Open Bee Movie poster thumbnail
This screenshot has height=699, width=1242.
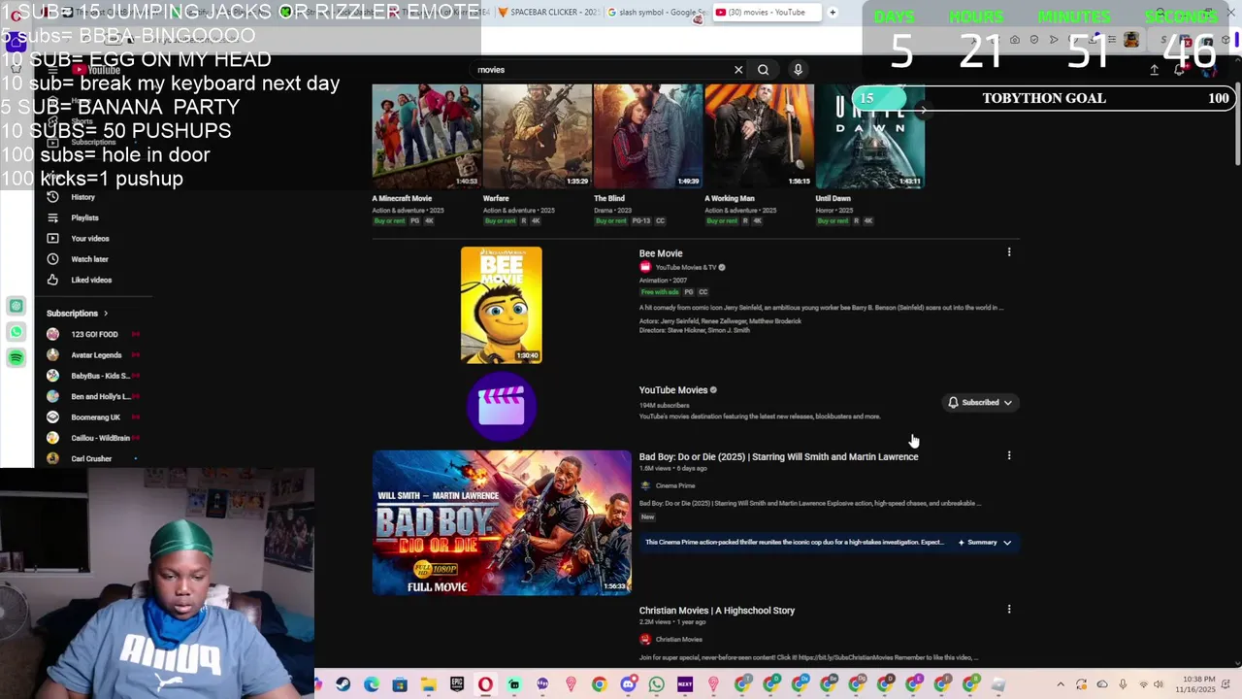(502, 305)
